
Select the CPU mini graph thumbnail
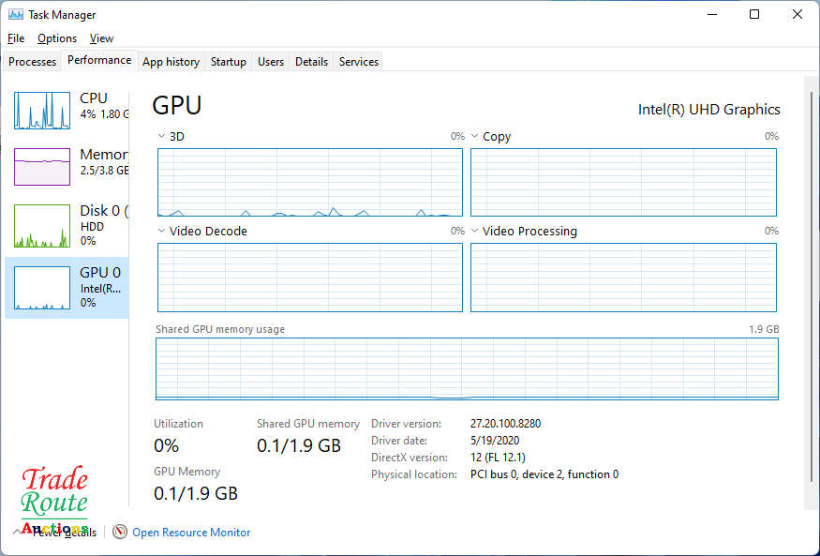click(42, 111)
